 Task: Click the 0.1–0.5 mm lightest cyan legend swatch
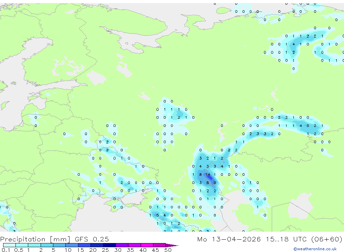click(9, 245)
